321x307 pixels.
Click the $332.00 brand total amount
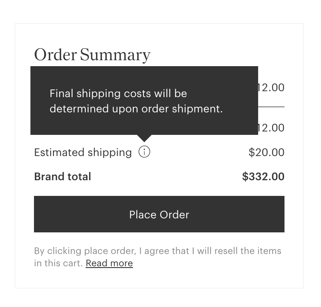click(x=263, y=177)
